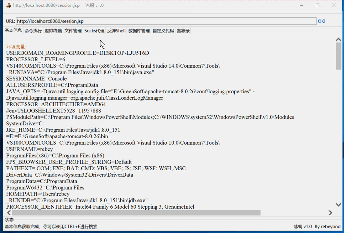Click the PROCESSOR_LEVEL=6 line
Screen dimensions: 345x234
coord(36,59)
